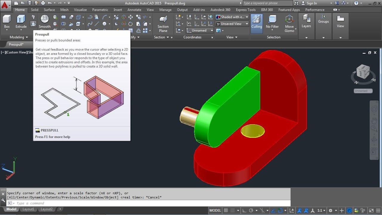
Task: Click the Open folder quick-access icon
Action: click(23, 3)
